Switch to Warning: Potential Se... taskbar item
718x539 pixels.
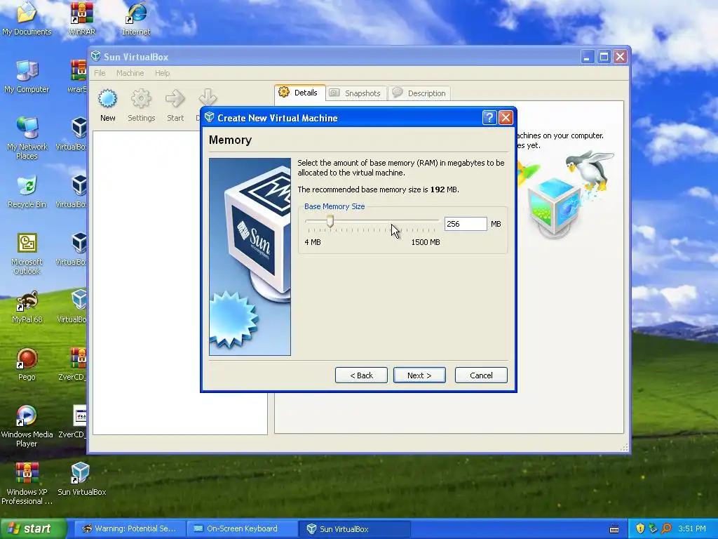[129, 528]
